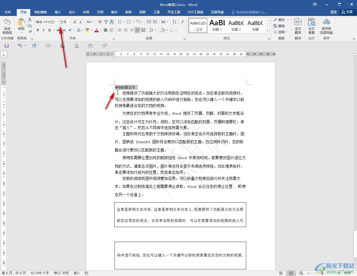Viewport: 357px width, 276px height.
Task: Click the Redo/Repeat arrow icon
Action: pyautogui.click(x=34, y=46)
